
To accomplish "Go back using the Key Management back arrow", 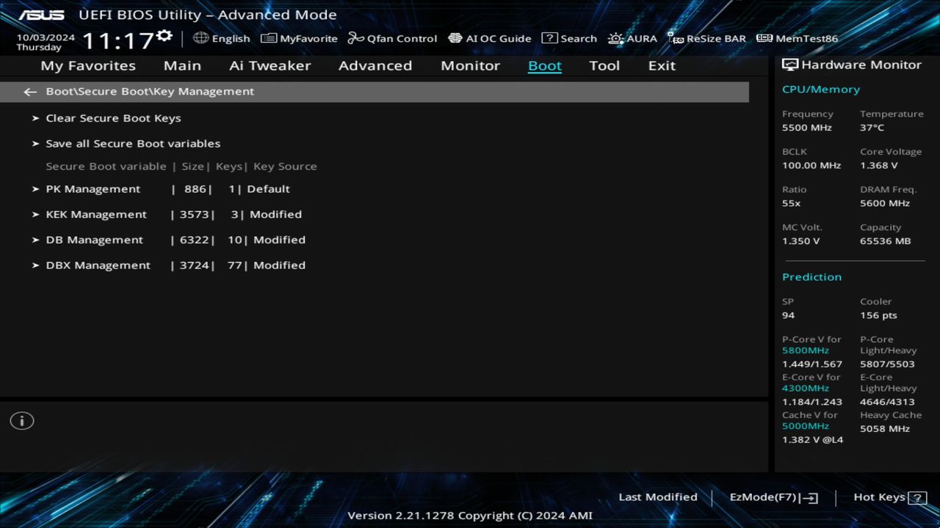I will click(x=29, y=91).
